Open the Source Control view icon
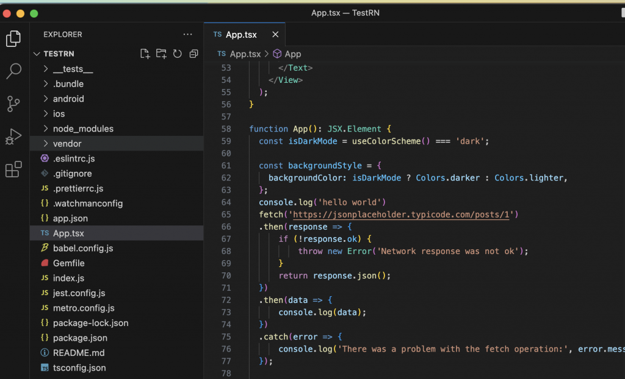The width and height of the screenshot is (625, 379). click(x=13, y=104)
